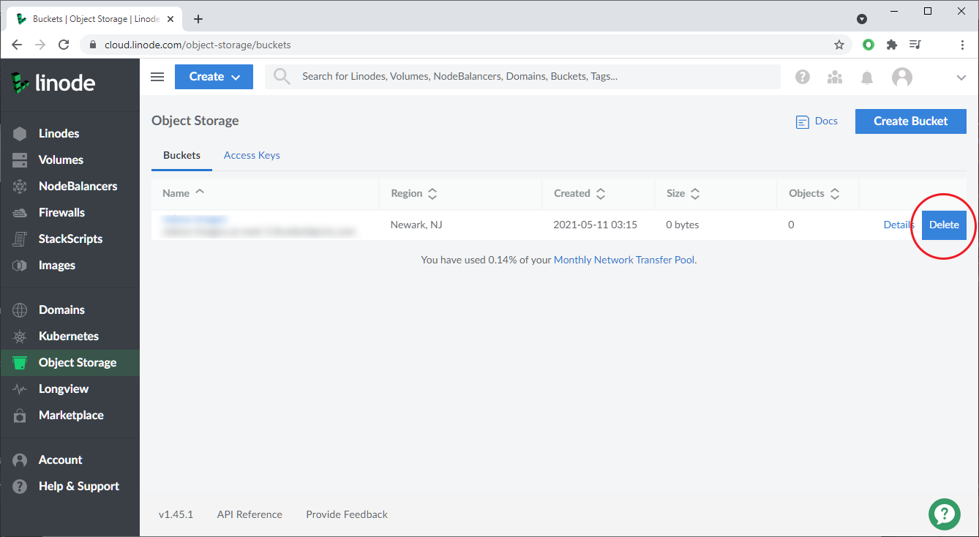Viewport: 979px width, 537px height.
Task: Open the green circle browser extension
Action: (869, 45)
